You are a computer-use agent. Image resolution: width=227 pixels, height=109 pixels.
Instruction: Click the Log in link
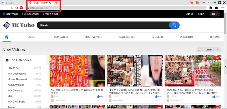tap(201, 14)
